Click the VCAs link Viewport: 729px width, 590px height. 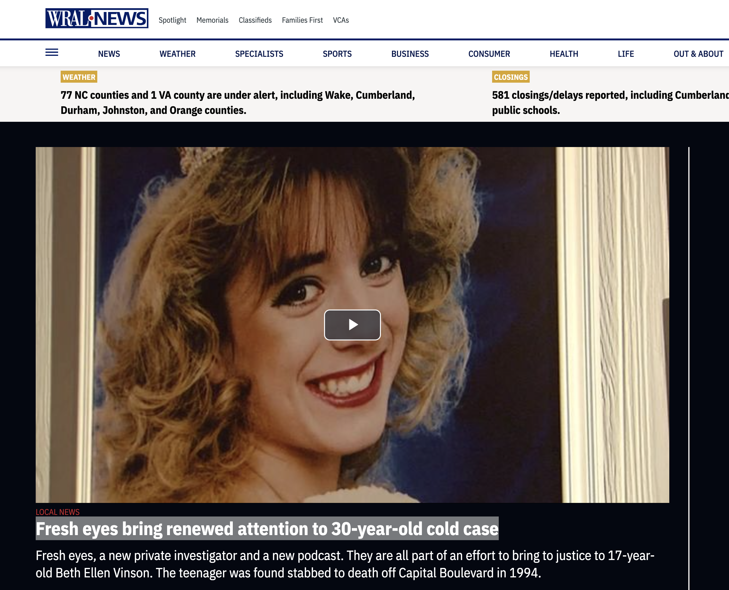(340, 21)
